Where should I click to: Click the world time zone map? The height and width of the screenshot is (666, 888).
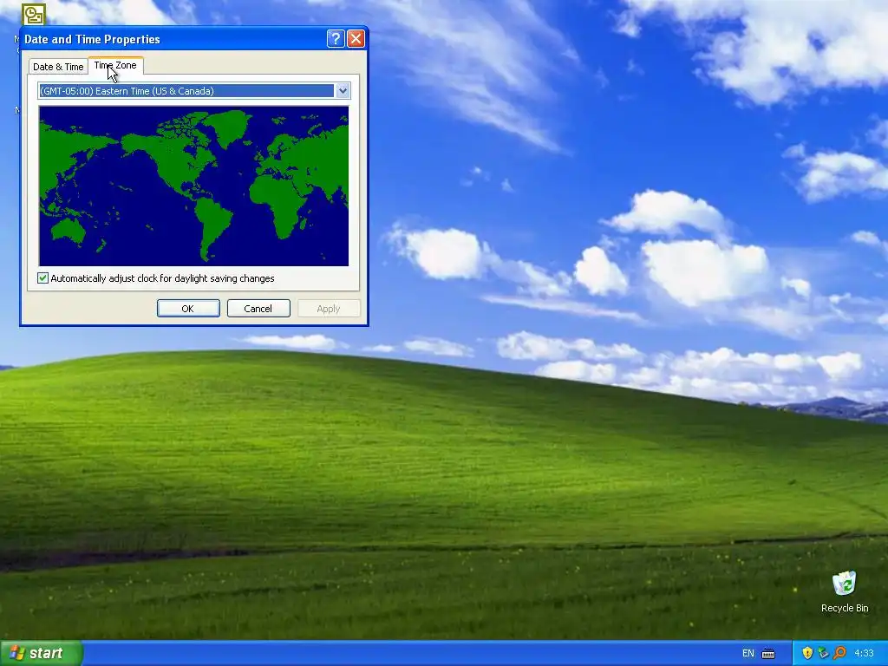[x=193, y=186]
